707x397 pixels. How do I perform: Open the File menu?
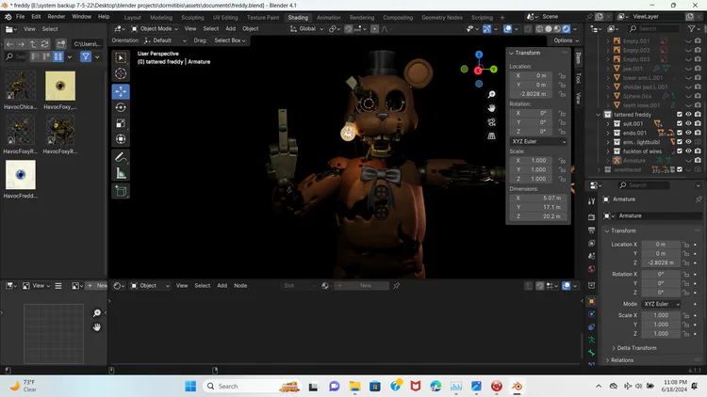click(x=21, y=17)
